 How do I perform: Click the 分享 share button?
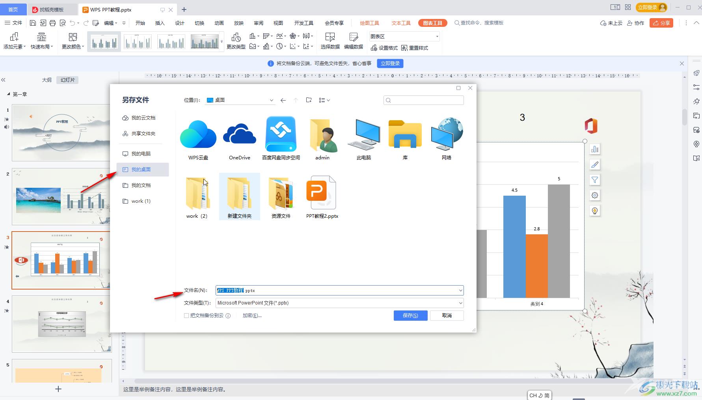point(661,23)
